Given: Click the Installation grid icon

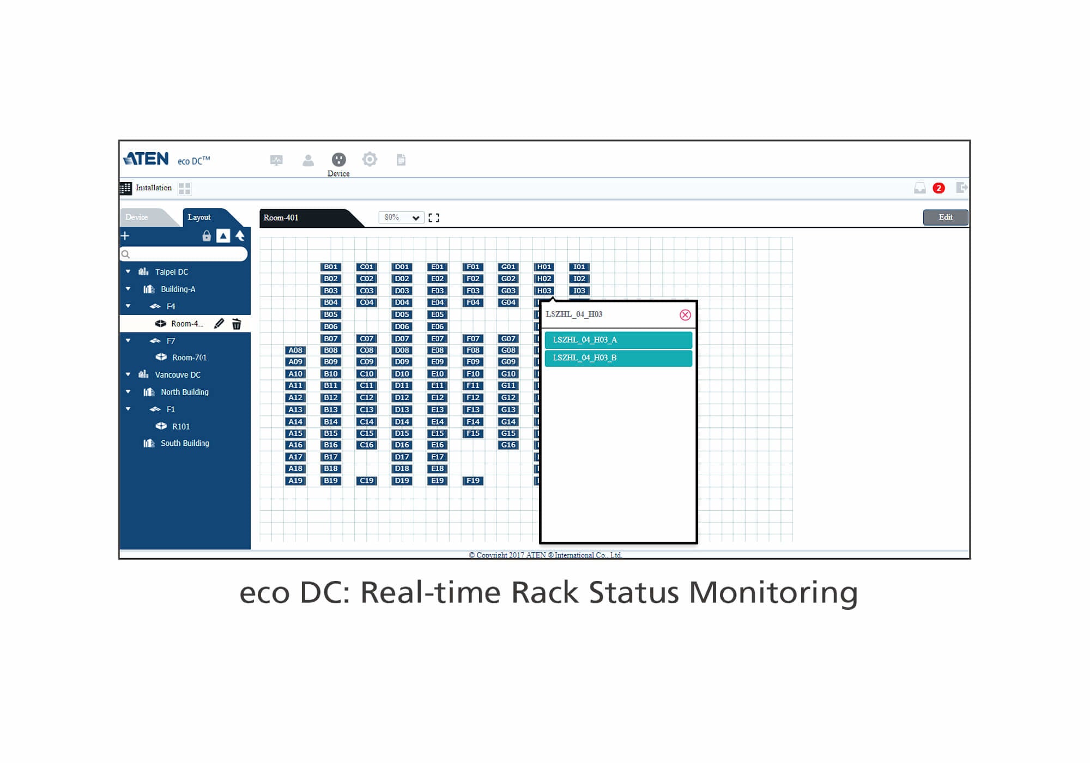Looking at the screenshot, I should (126, 188).
